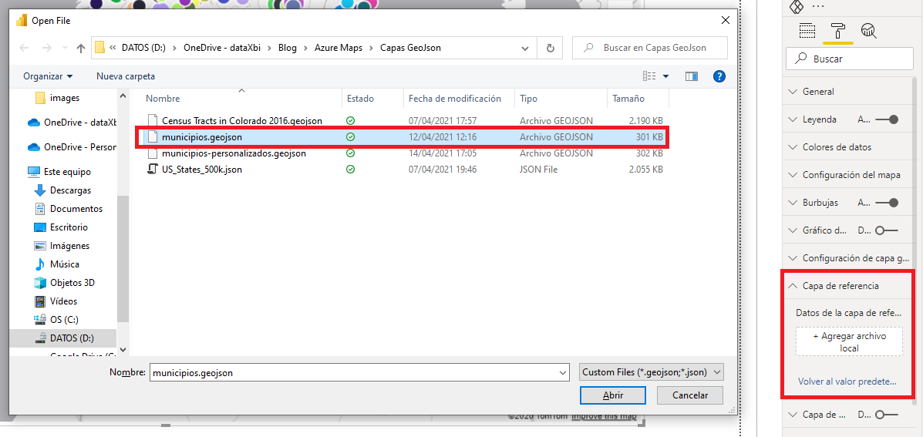This screenshot has height=437, width=923.
Task: Open more visuals ellipsis in Power BI
Action: pyautogui.click(x=818, y=6)
